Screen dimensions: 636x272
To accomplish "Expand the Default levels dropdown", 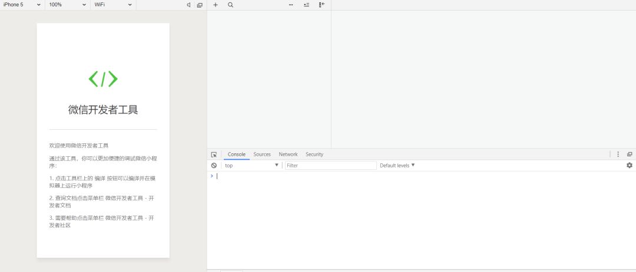I will coord(397,166).
